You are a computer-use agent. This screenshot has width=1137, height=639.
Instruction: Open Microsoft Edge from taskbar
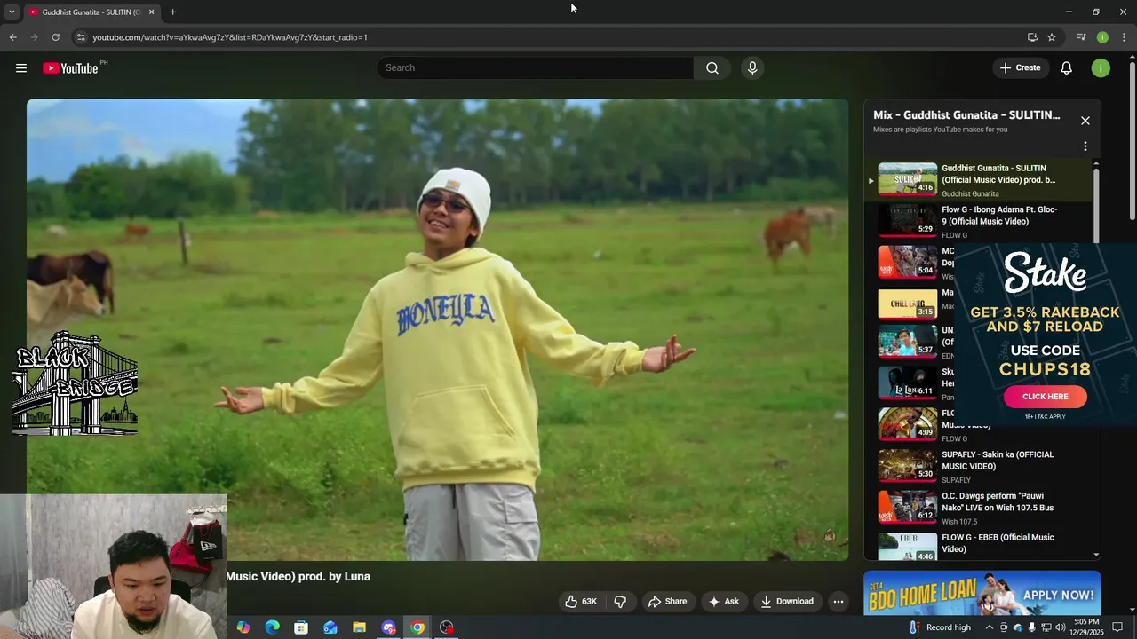point(273,627)
